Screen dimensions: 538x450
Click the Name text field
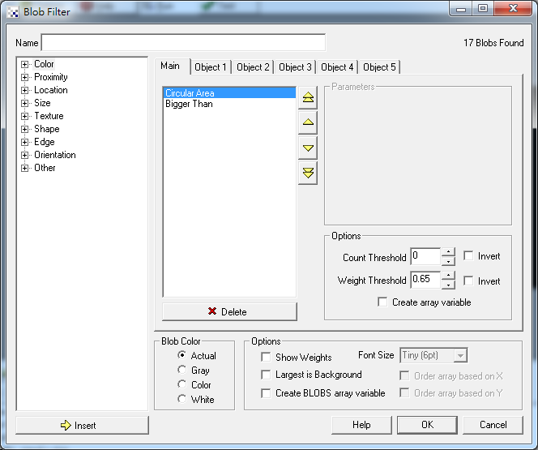click(x=183, y=42)
